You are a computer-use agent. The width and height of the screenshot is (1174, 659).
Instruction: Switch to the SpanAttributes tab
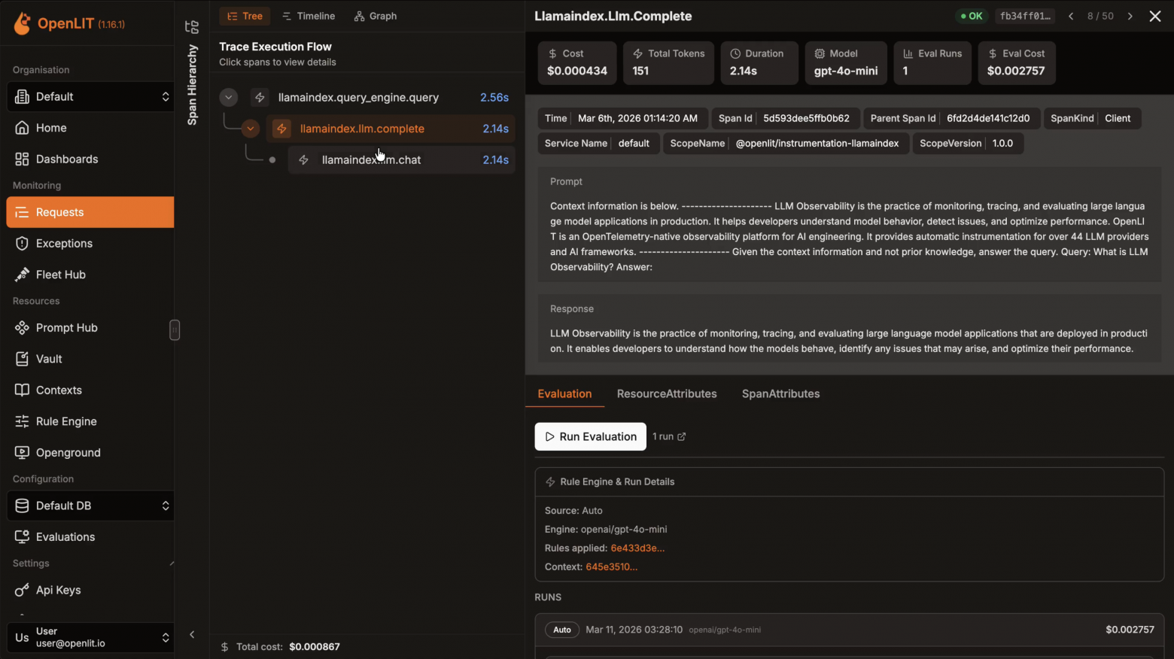pos(780,393)
